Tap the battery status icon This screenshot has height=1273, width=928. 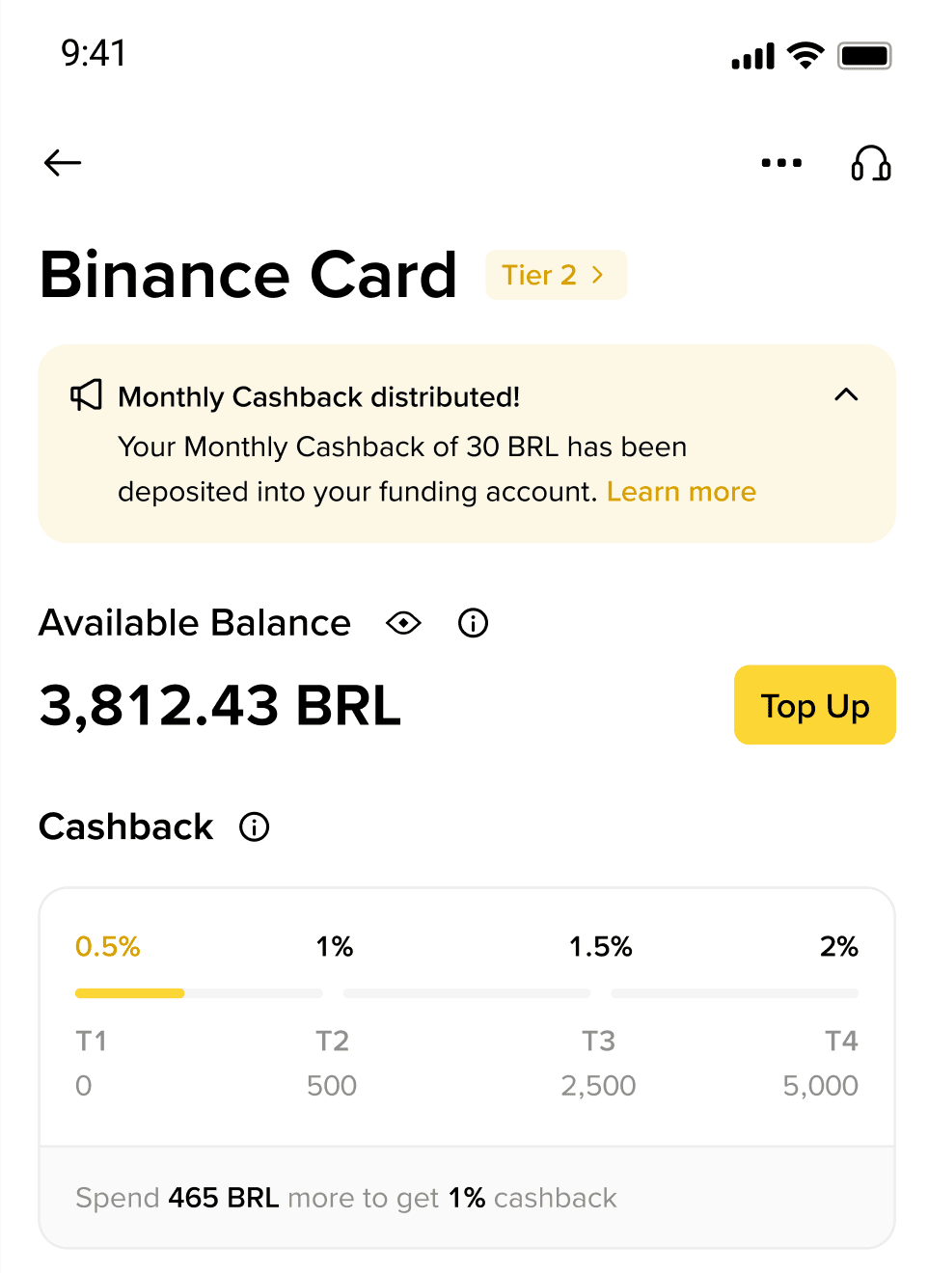click(863, 56)
